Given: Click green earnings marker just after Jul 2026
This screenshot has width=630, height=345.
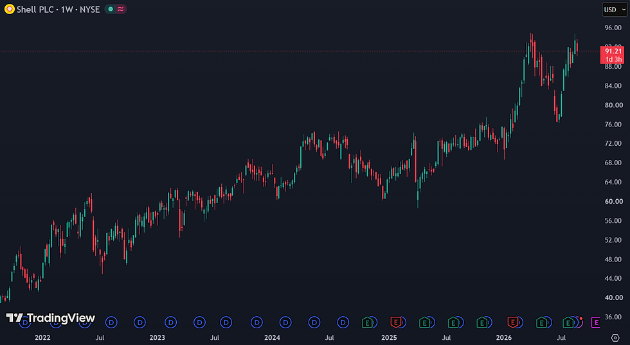Looking at the screenshot, I should pyautogui.click(x=568, y=322).
